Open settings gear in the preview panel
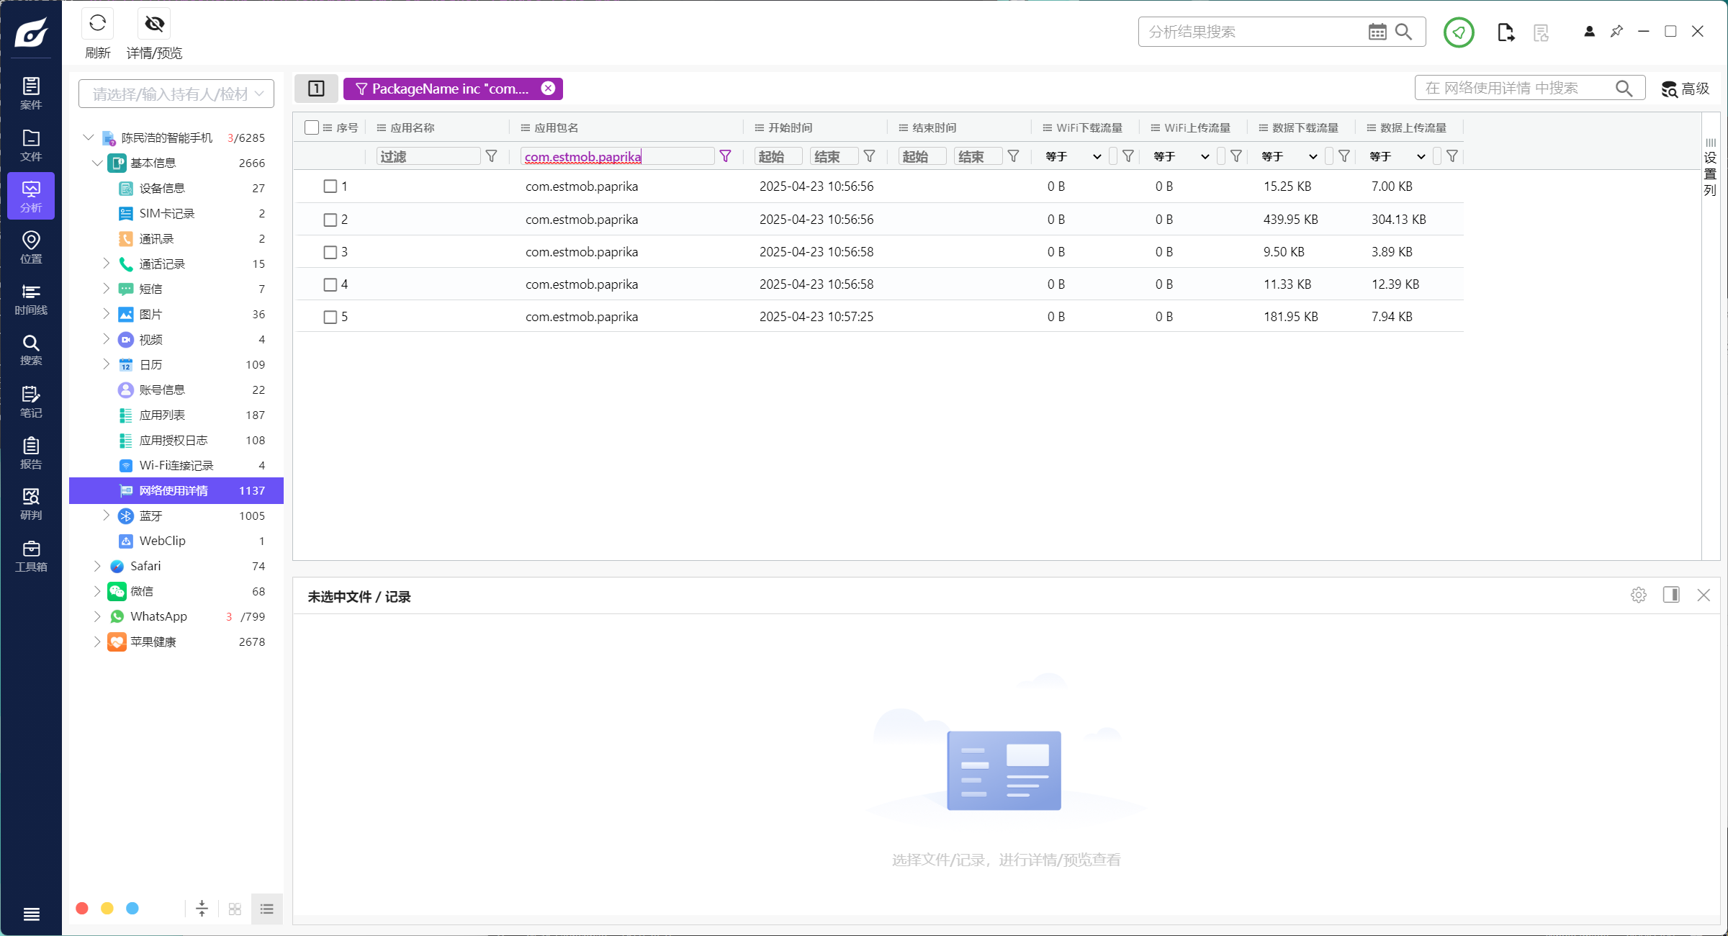Screen dimensions: 1728x936 pos(1638,595)
